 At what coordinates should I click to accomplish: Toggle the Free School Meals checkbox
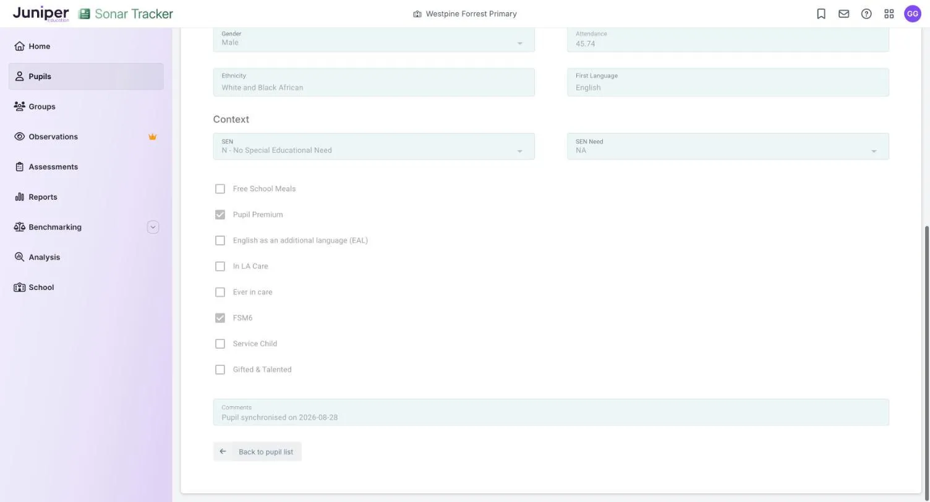220,189
